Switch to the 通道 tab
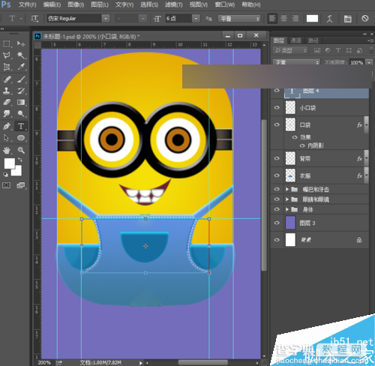Screen dimensions: 375x366 [296, 40]
